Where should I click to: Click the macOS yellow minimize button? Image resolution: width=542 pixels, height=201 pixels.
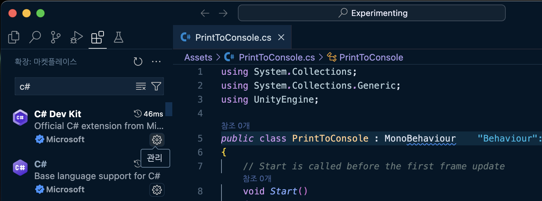click(x=27, y=13)
